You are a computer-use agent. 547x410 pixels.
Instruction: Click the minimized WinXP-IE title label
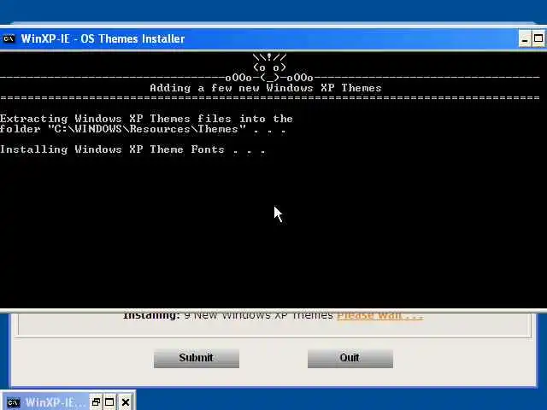(55, 402)
